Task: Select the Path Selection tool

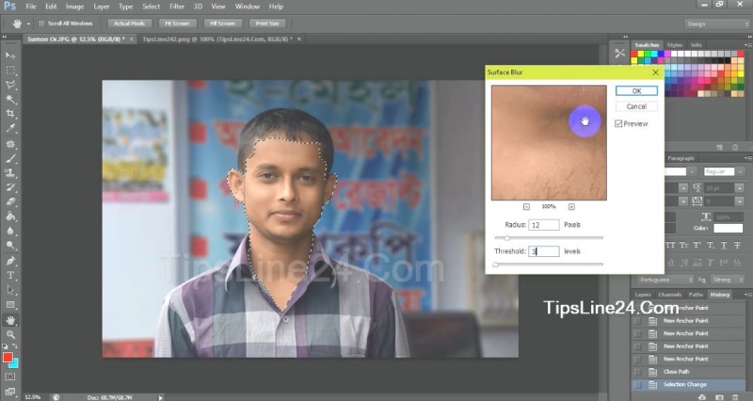Action: [x=10, y=290]
